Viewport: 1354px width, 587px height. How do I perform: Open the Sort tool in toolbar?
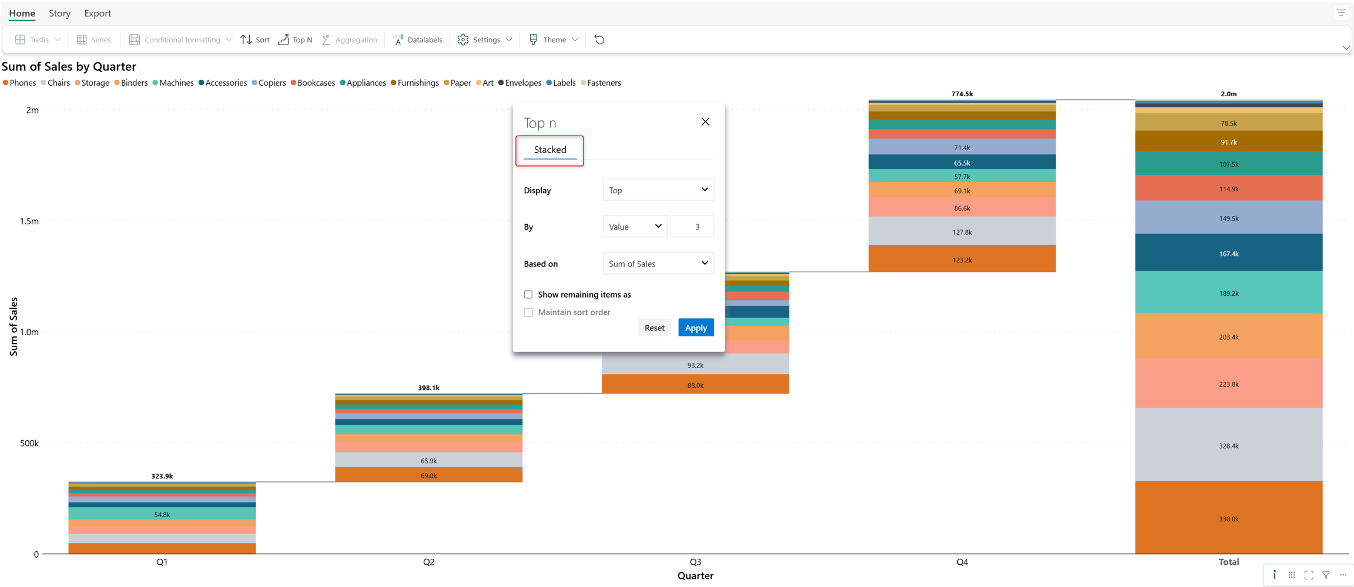255,40
